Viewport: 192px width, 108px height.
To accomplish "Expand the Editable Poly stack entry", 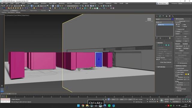I will [157, 25].
